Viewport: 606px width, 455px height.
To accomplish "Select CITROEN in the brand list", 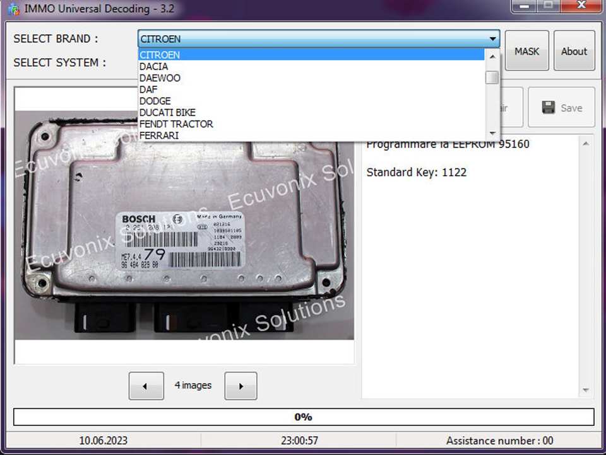I will (311, 55).
